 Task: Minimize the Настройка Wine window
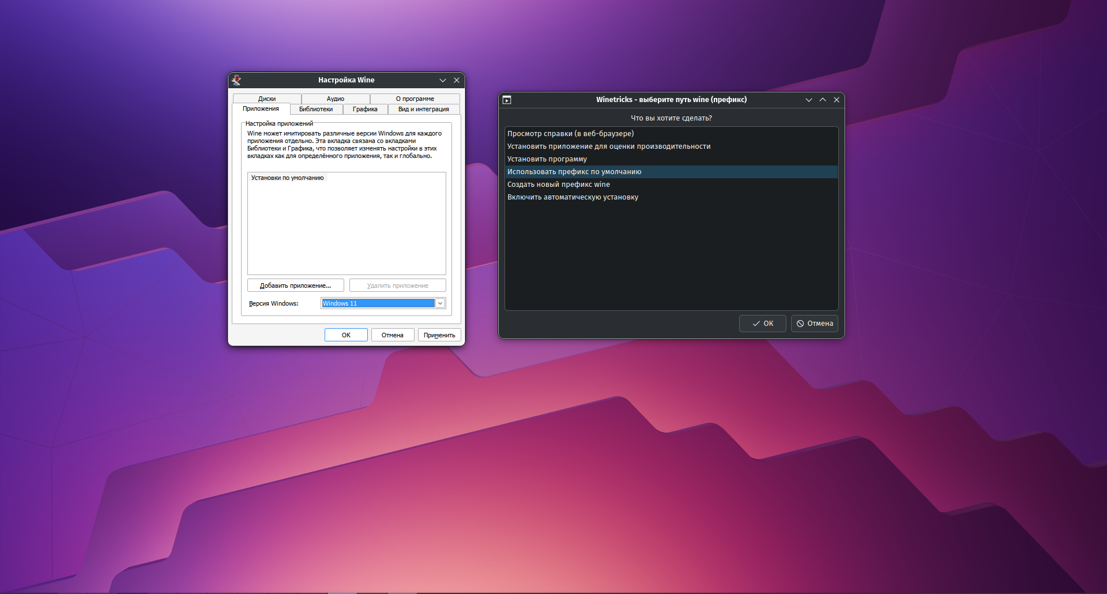pyautogui.click(x=443, y=80)
